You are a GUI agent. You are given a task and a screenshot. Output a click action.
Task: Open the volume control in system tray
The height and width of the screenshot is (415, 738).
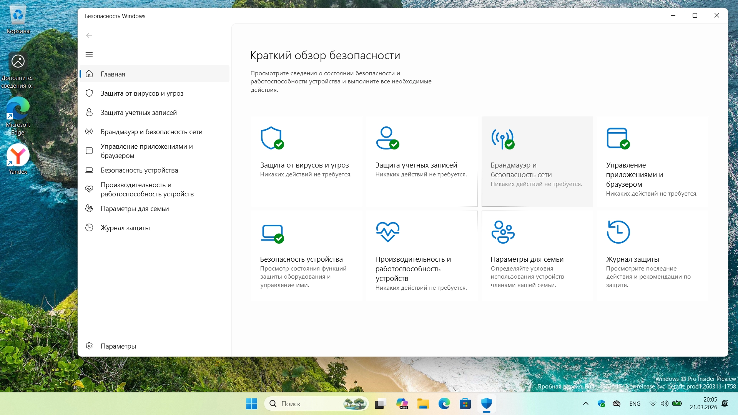pos(664,403)
